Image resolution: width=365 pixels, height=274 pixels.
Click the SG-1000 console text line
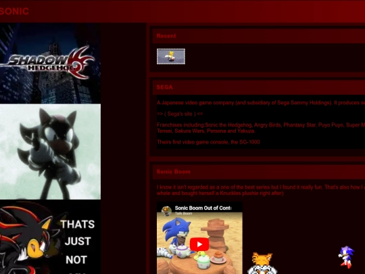click(x=208, y=142)
